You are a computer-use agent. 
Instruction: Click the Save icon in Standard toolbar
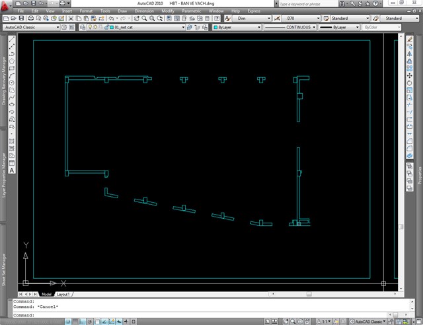point(21,18)
